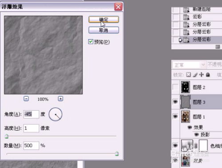
Task: Select the 图层 1 layer thumbnail
Action: pos(186,116)
